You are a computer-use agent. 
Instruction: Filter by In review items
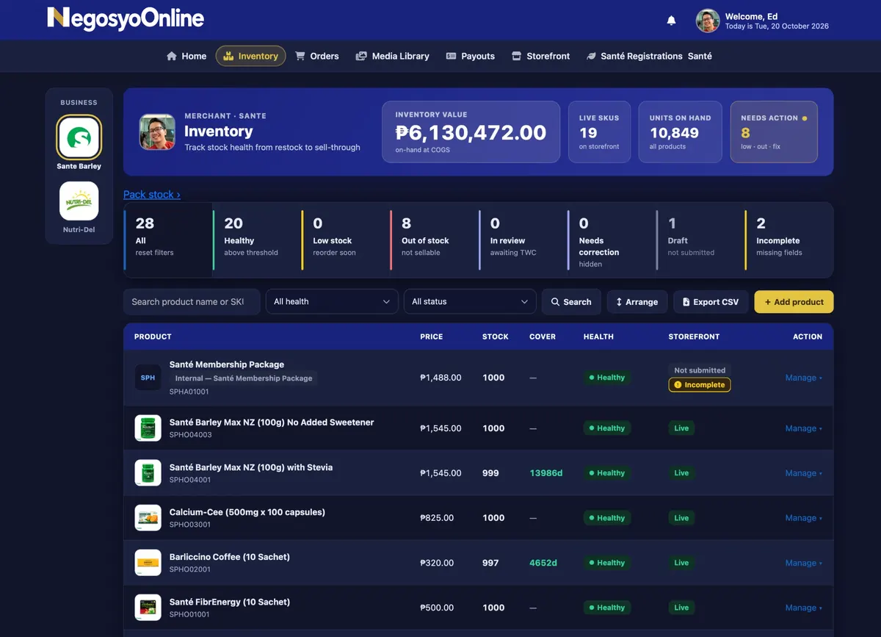(x=523, y=240)
